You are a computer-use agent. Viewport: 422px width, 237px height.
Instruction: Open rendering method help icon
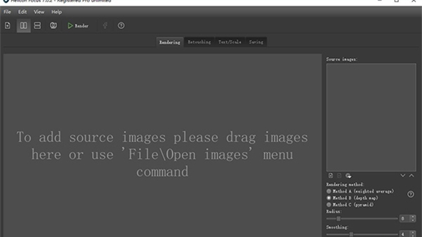tap(410, 194)
